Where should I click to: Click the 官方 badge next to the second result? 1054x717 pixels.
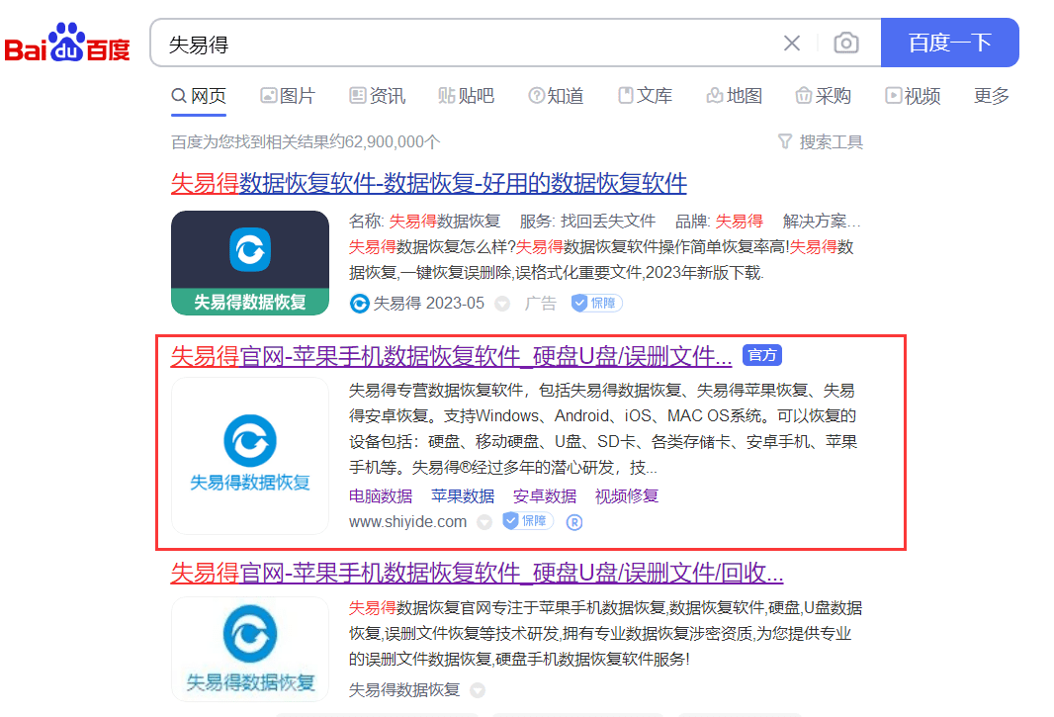point(762,355)
